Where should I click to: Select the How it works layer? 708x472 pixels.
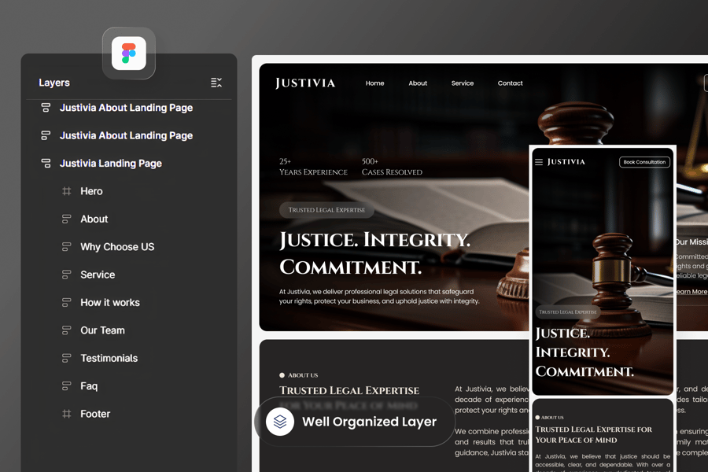[x=110, y=303]
